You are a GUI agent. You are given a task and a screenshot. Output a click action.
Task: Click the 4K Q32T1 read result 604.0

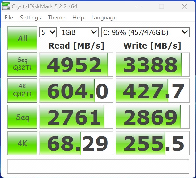[76, 90]
